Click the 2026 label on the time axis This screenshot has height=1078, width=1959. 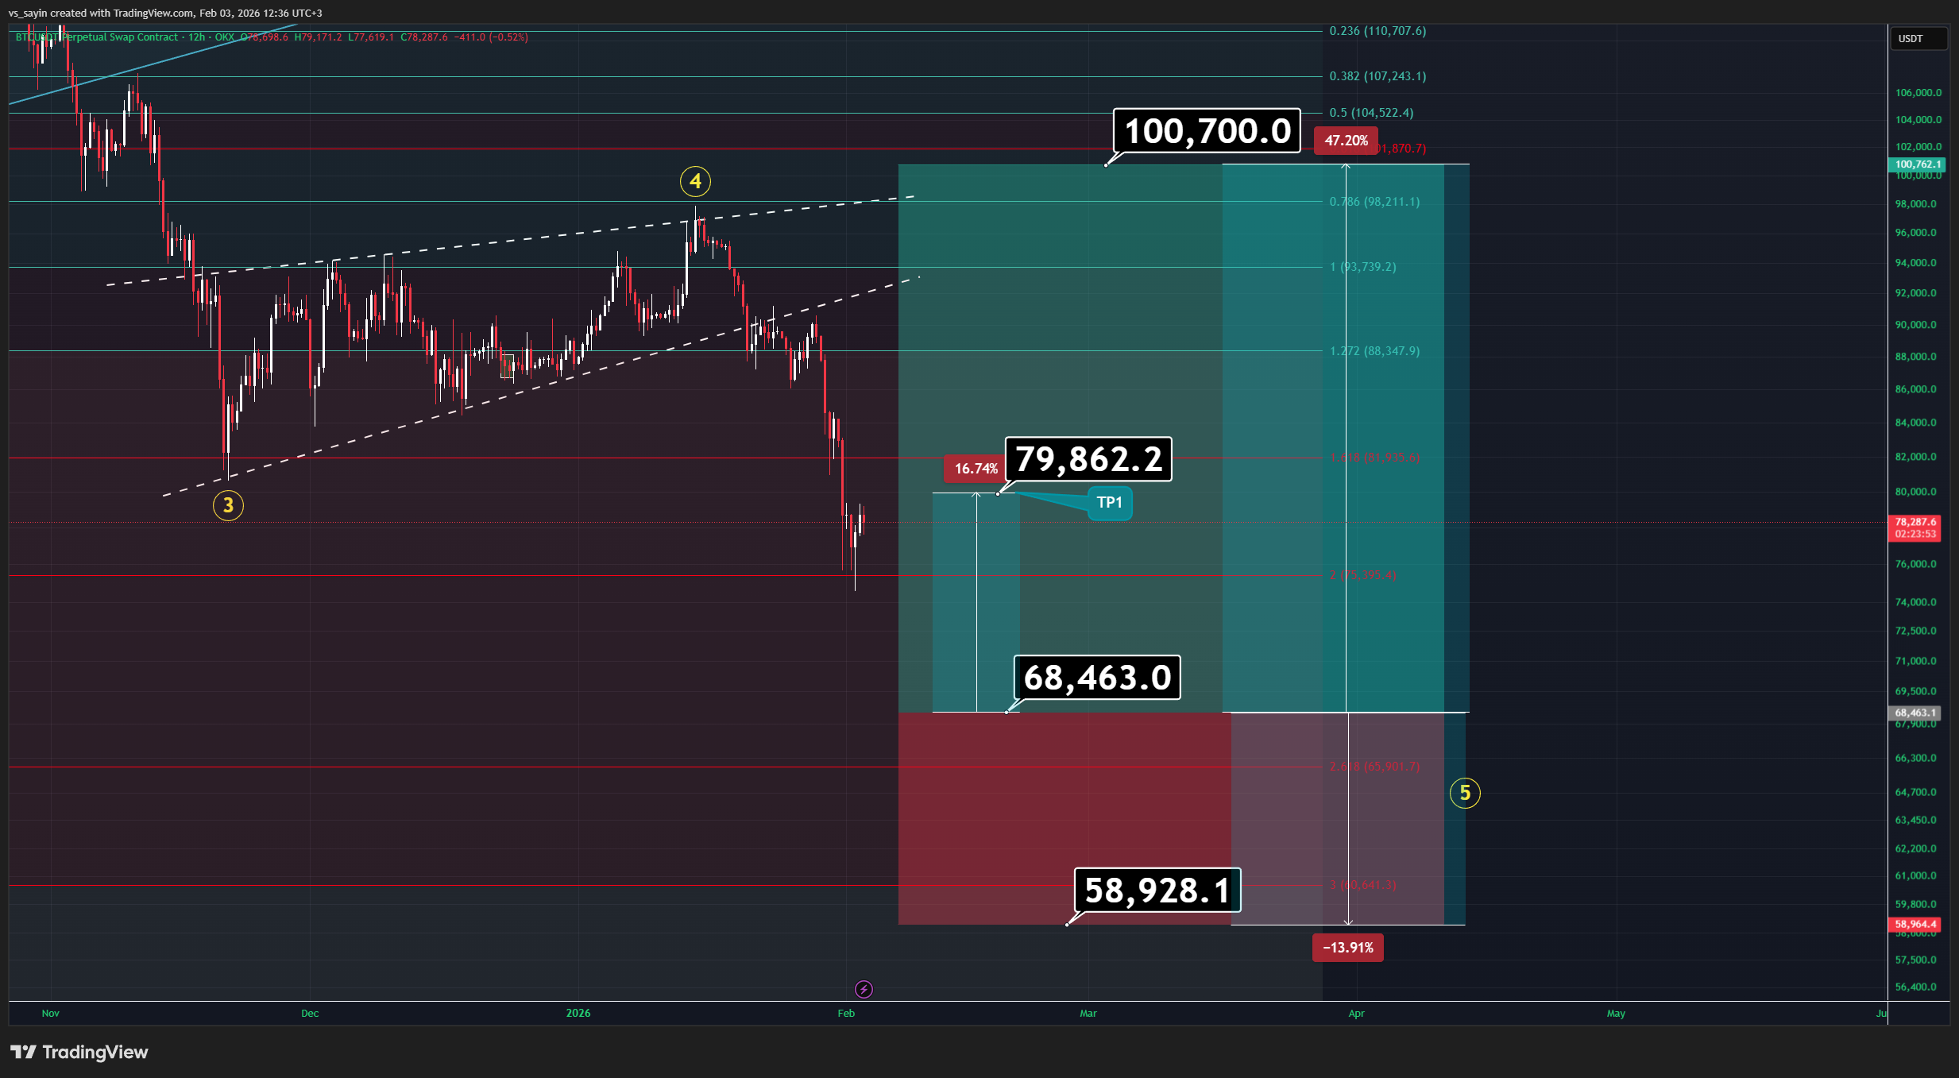[578, 1013]
